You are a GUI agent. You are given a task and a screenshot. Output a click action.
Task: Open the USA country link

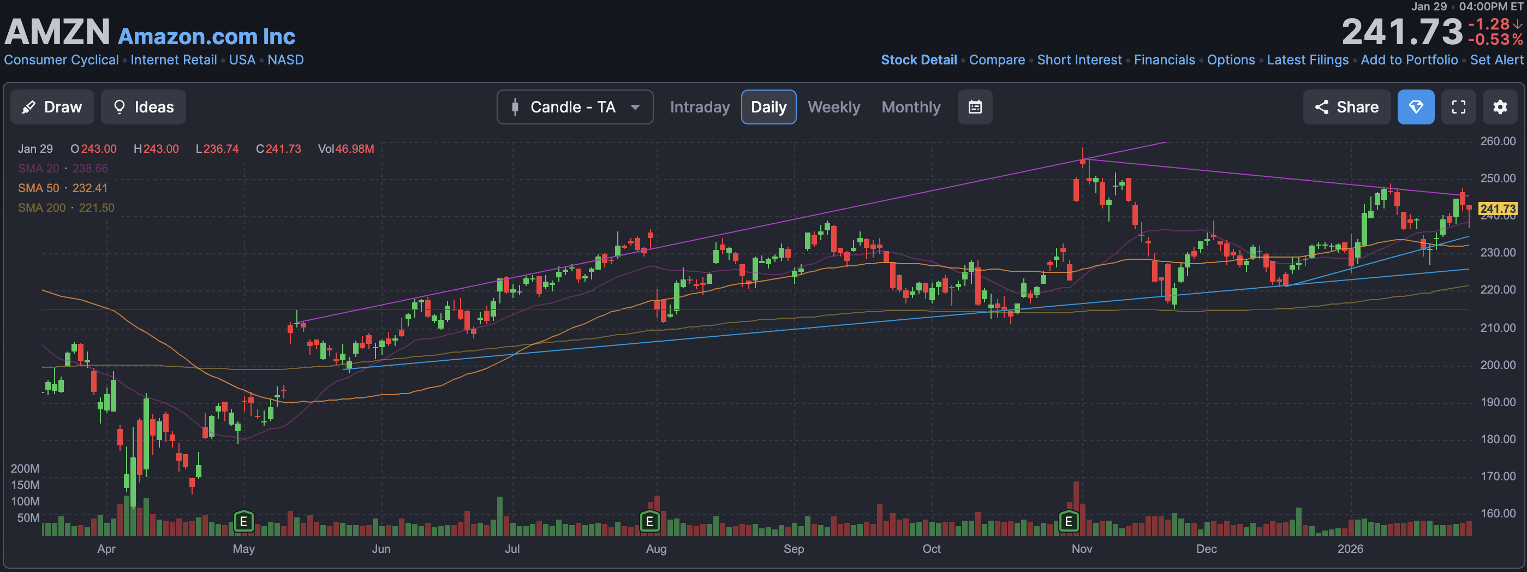[242, 60]
